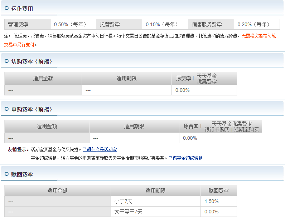285x218 pixels.
Task: Click the circle bullet beside 申购费率
Action: coord(6,109)
